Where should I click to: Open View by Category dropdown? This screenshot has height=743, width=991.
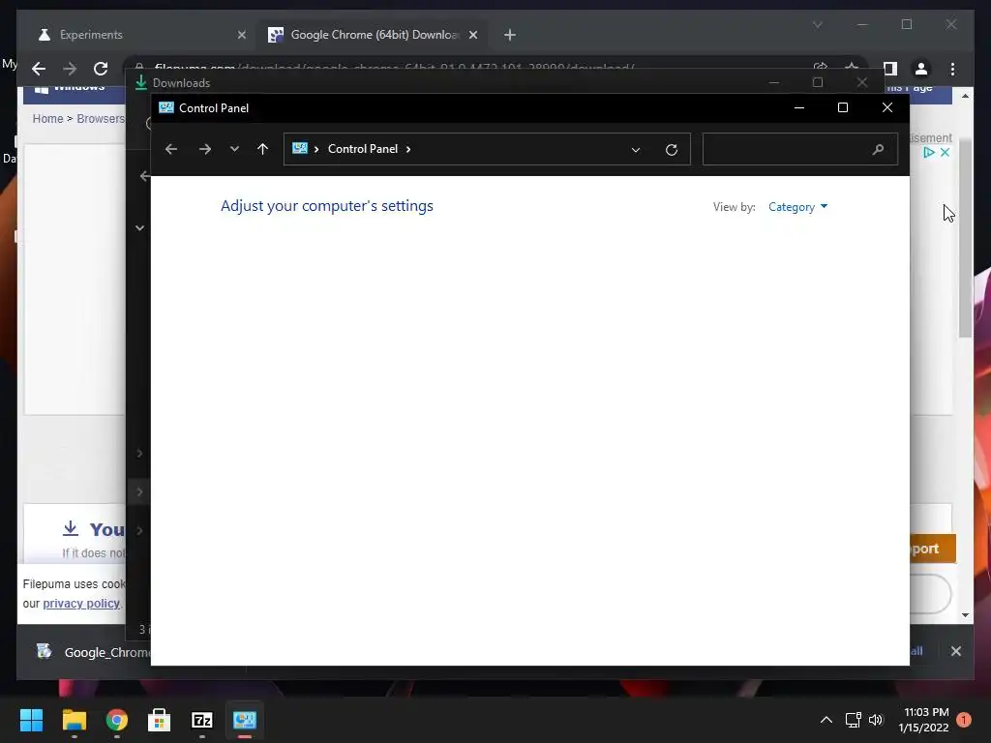click(797, 207)
